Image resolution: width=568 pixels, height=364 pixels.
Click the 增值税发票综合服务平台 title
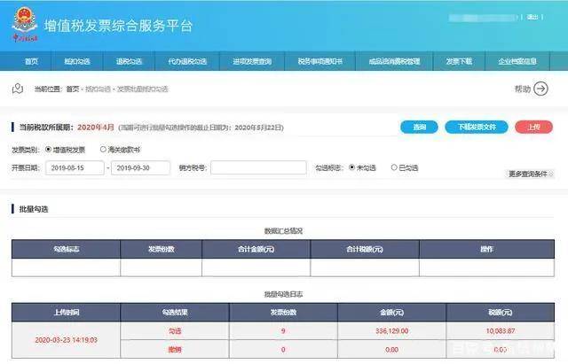point(118,26)
